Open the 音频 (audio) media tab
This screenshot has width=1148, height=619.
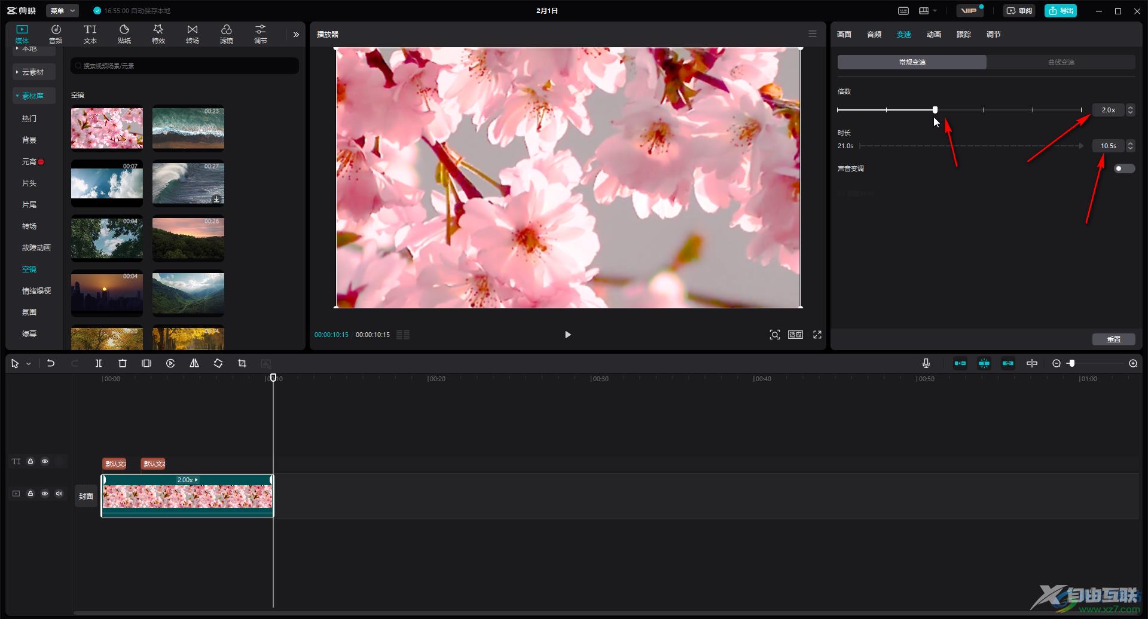pos(56,34)
